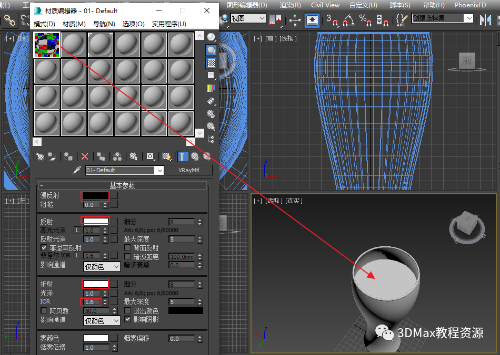Click Assign Material to Selection icon
The height and width of the screenshot is (355, 500).
tap(68, 156)
